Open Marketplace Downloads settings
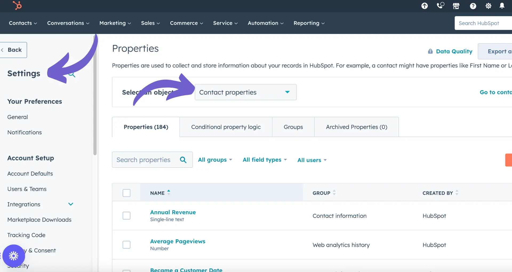The image size is (512, 272). tap(39, 220)
